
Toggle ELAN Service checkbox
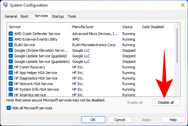[x=11, y=45]
